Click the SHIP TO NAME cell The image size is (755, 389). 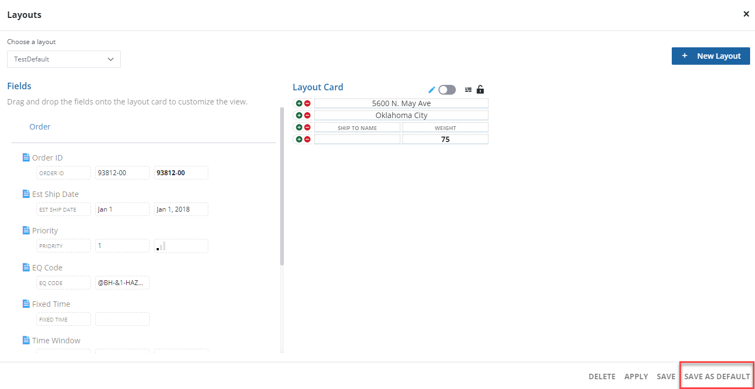pyautogui.click(x=357, y=127)
